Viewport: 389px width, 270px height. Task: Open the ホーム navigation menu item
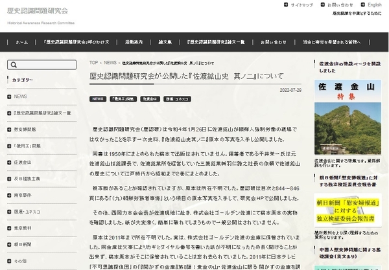tap(21, 42)
